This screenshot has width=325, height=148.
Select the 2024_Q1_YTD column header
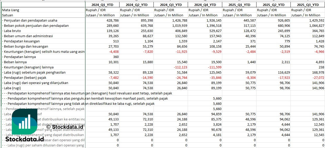102,5
